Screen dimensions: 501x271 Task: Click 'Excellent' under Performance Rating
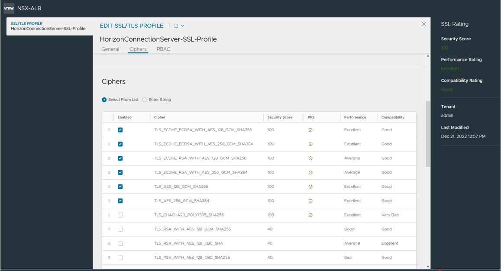coord(450,69)
